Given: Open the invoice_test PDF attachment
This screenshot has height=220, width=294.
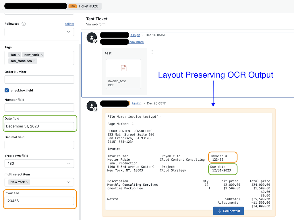Looking at the screenshot, I should pos(123,74).
